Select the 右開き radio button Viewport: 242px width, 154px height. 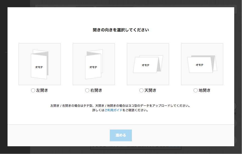87,90
